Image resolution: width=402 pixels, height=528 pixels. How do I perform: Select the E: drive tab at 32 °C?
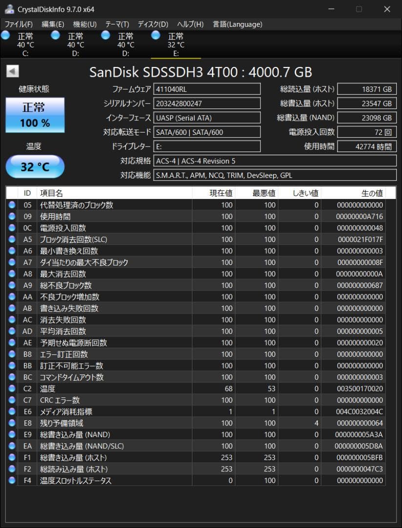(x=176, y=44)
